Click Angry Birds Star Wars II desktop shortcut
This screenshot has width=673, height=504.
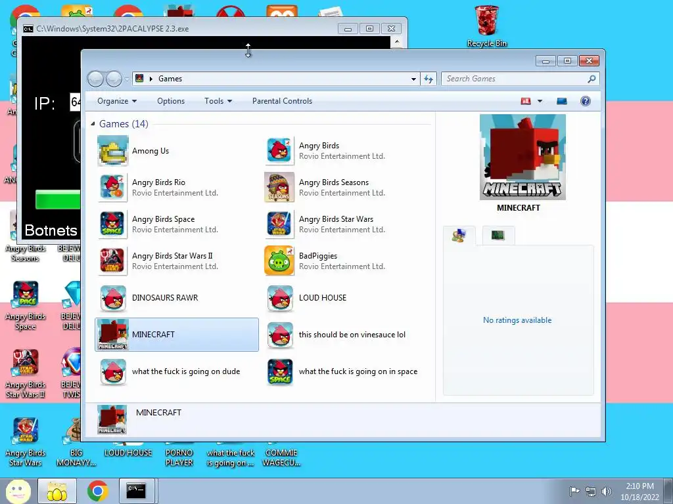(x=26, y=374)
